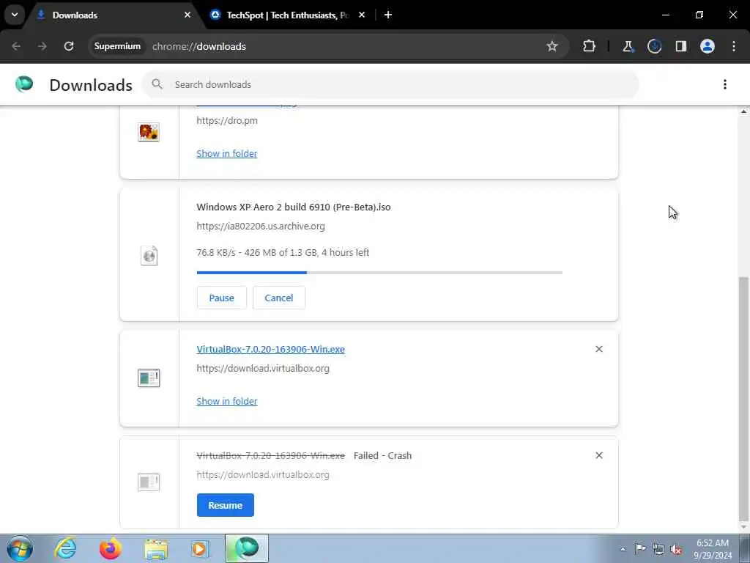Toggle the side panel icon
Viewport: 750px width, 563px height.
click(x=680, y=46)
